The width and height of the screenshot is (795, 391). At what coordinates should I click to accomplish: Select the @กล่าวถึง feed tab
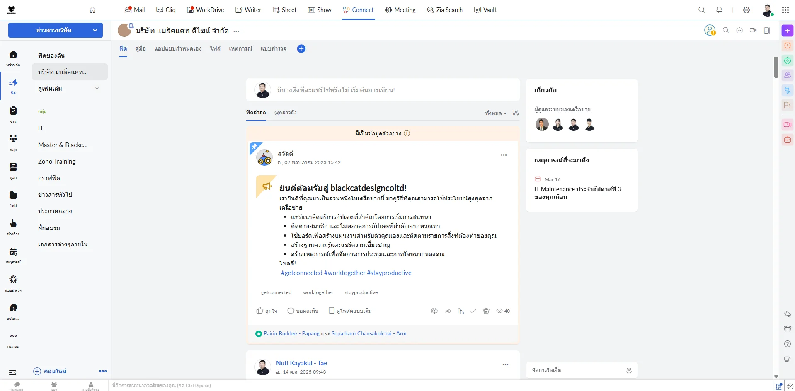click(285, 113)
